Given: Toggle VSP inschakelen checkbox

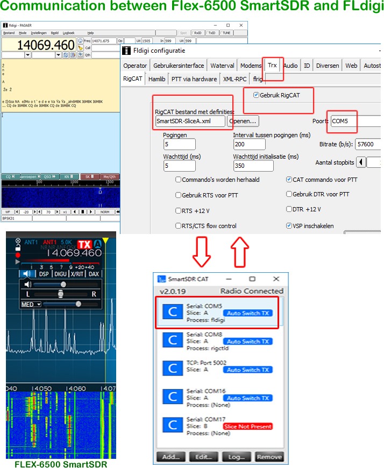Looking at the screenshot, I should tap(289, 225).
